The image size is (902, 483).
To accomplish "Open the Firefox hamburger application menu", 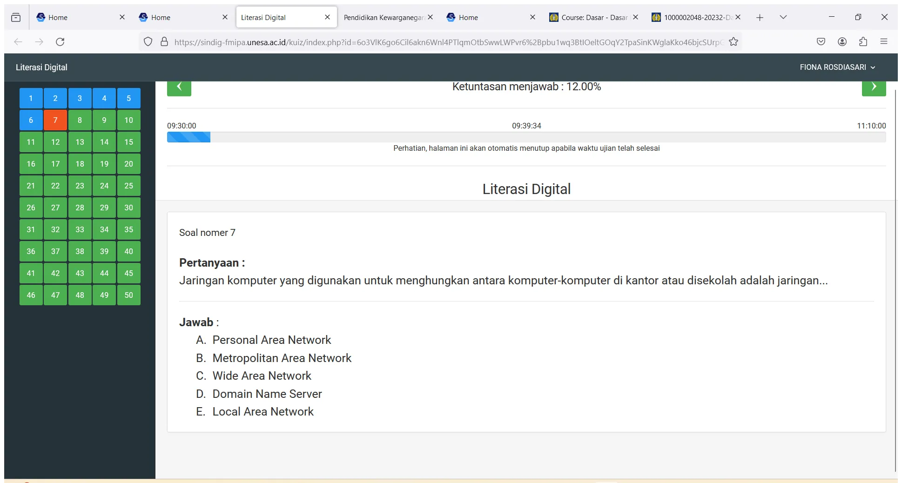I will pos(884,42).
